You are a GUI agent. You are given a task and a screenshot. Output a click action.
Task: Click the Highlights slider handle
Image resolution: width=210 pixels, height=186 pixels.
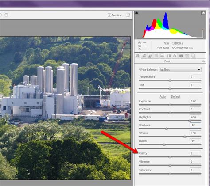click(x=190, y=121)
